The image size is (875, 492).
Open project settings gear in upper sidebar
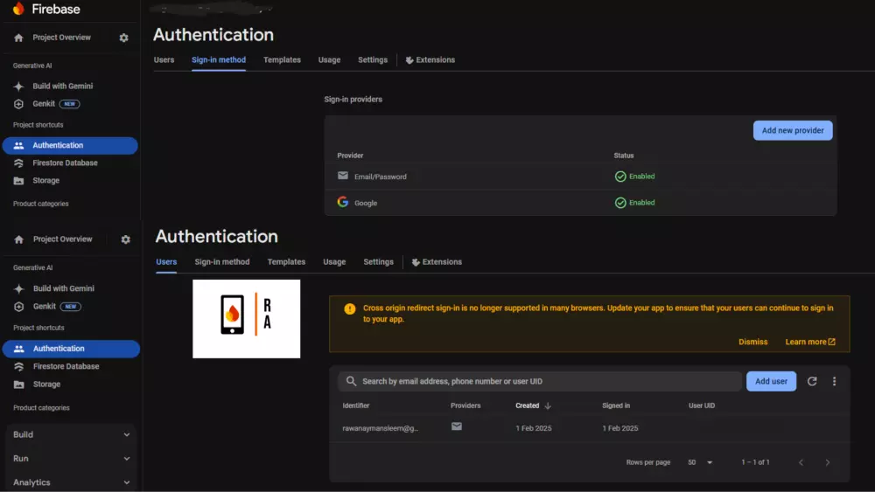click(x=124, y=38)
